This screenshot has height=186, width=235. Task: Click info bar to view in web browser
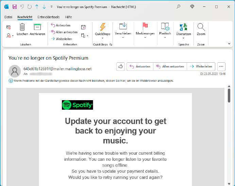(94, 81)
